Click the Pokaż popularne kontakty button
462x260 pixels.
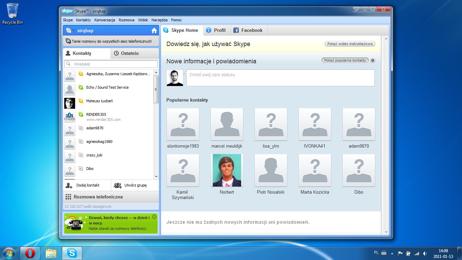click(x=345, y=60)
